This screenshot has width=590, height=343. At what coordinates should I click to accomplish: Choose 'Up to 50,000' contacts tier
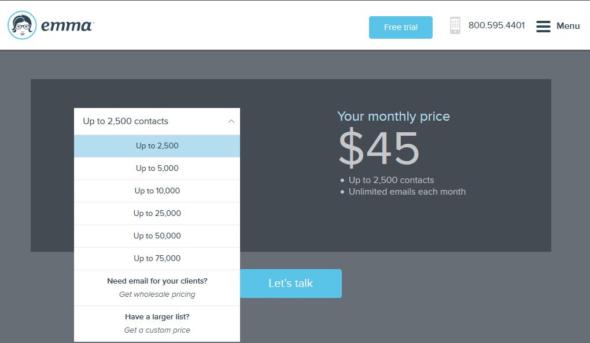pyautogui.click(x=157, y=236)
